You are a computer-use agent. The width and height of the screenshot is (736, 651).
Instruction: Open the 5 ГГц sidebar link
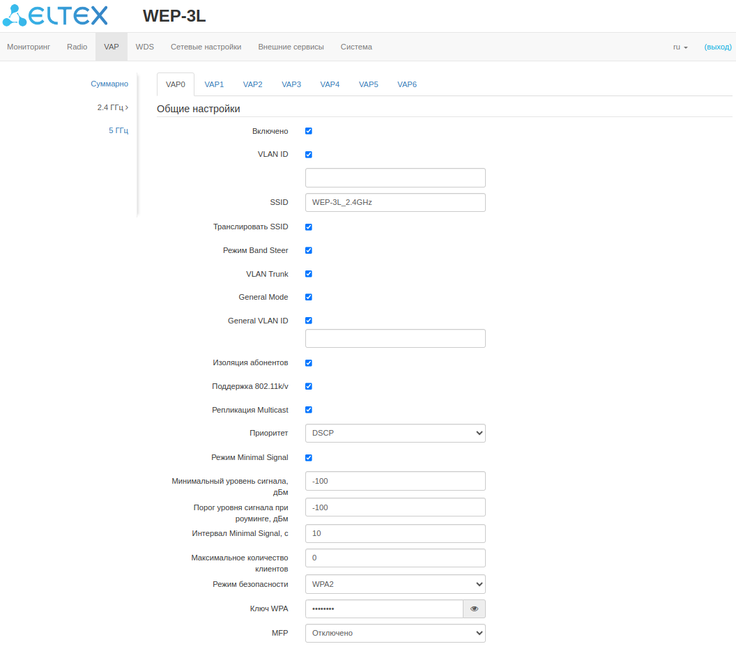click(x=118, y=130)
